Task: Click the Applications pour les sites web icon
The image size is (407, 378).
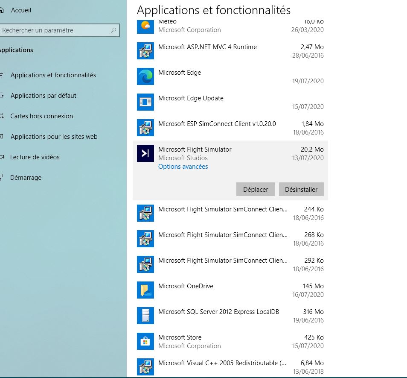Action: point(2,136)
